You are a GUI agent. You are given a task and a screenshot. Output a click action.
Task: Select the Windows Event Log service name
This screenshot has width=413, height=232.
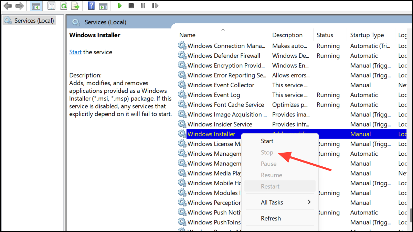tap(214, 95)
